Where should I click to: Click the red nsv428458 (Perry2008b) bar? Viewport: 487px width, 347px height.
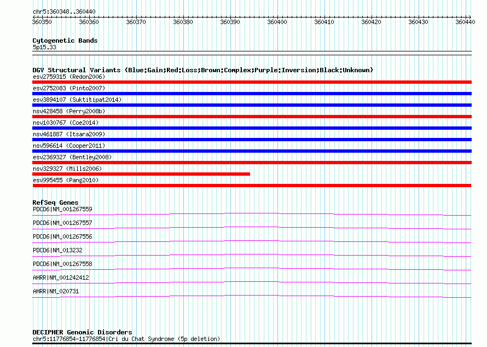tap(252, 117)
